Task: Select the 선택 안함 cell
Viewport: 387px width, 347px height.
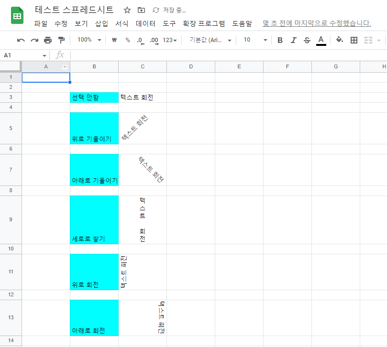Action: [x=94, y=98]
